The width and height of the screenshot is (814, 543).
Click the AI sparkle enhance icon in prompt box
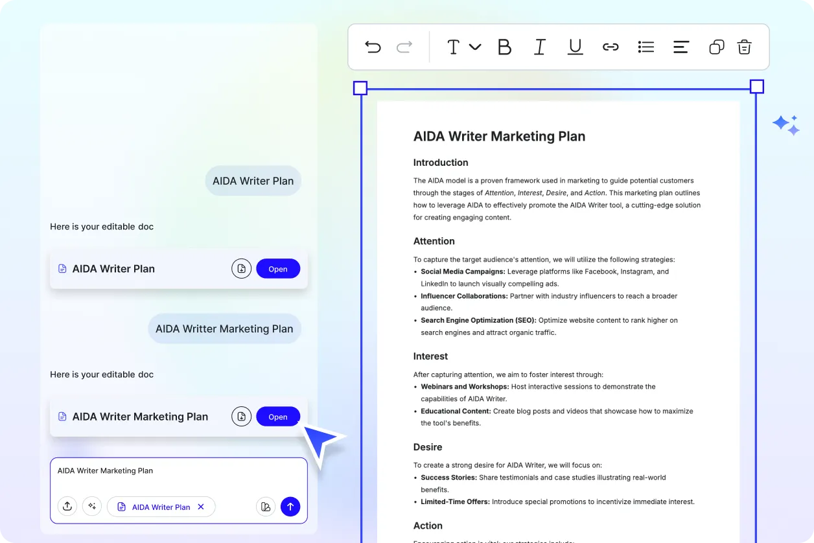click(x=92, y=507)
